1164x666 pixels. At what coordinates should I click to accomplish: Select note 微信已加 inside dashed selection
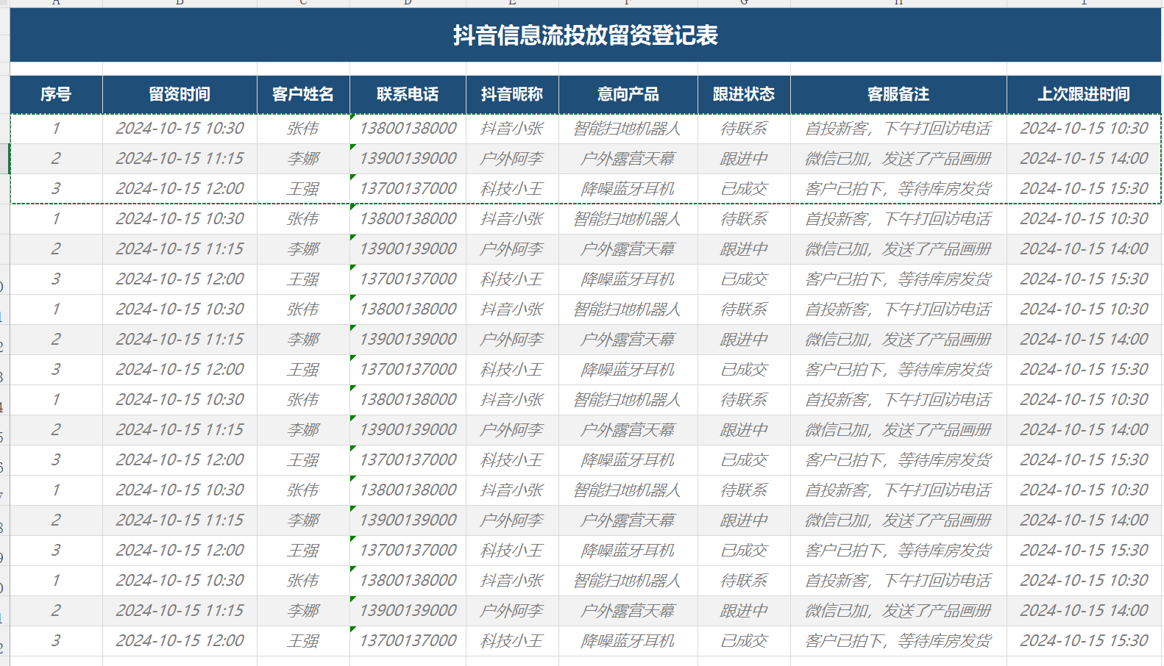pyautogui.click(x=898, y=159)
